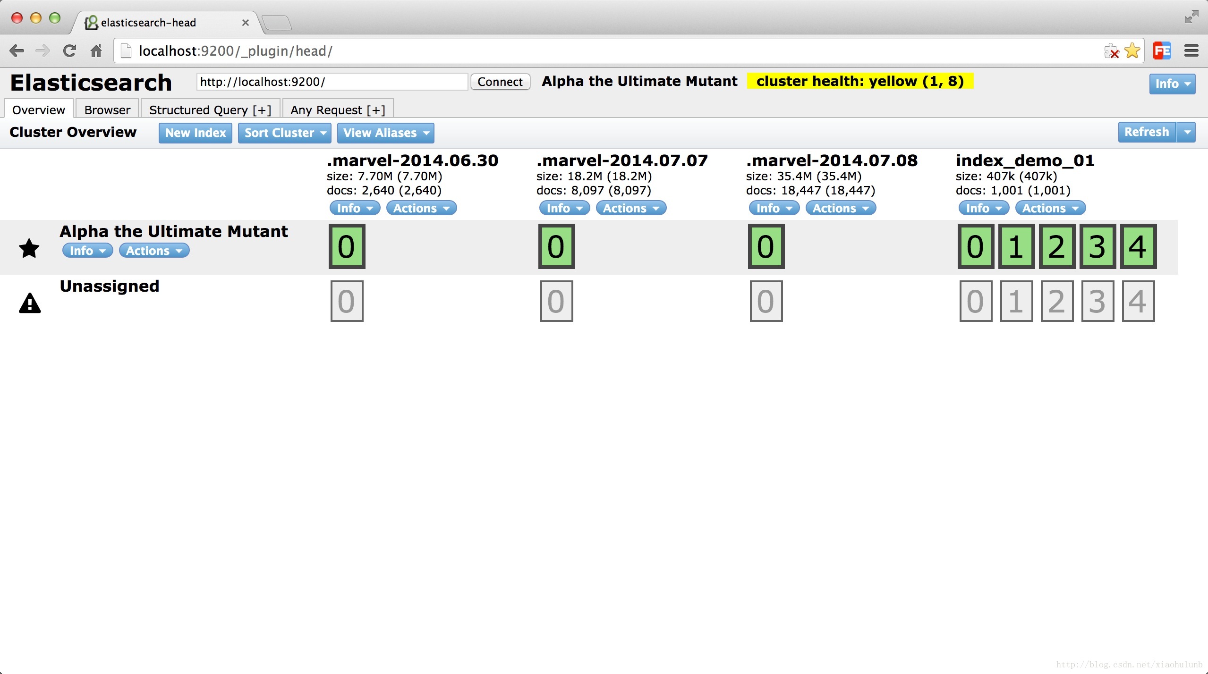
Task: Select assigned shard 4 of index_demo_01
Action: [1138, 246]
